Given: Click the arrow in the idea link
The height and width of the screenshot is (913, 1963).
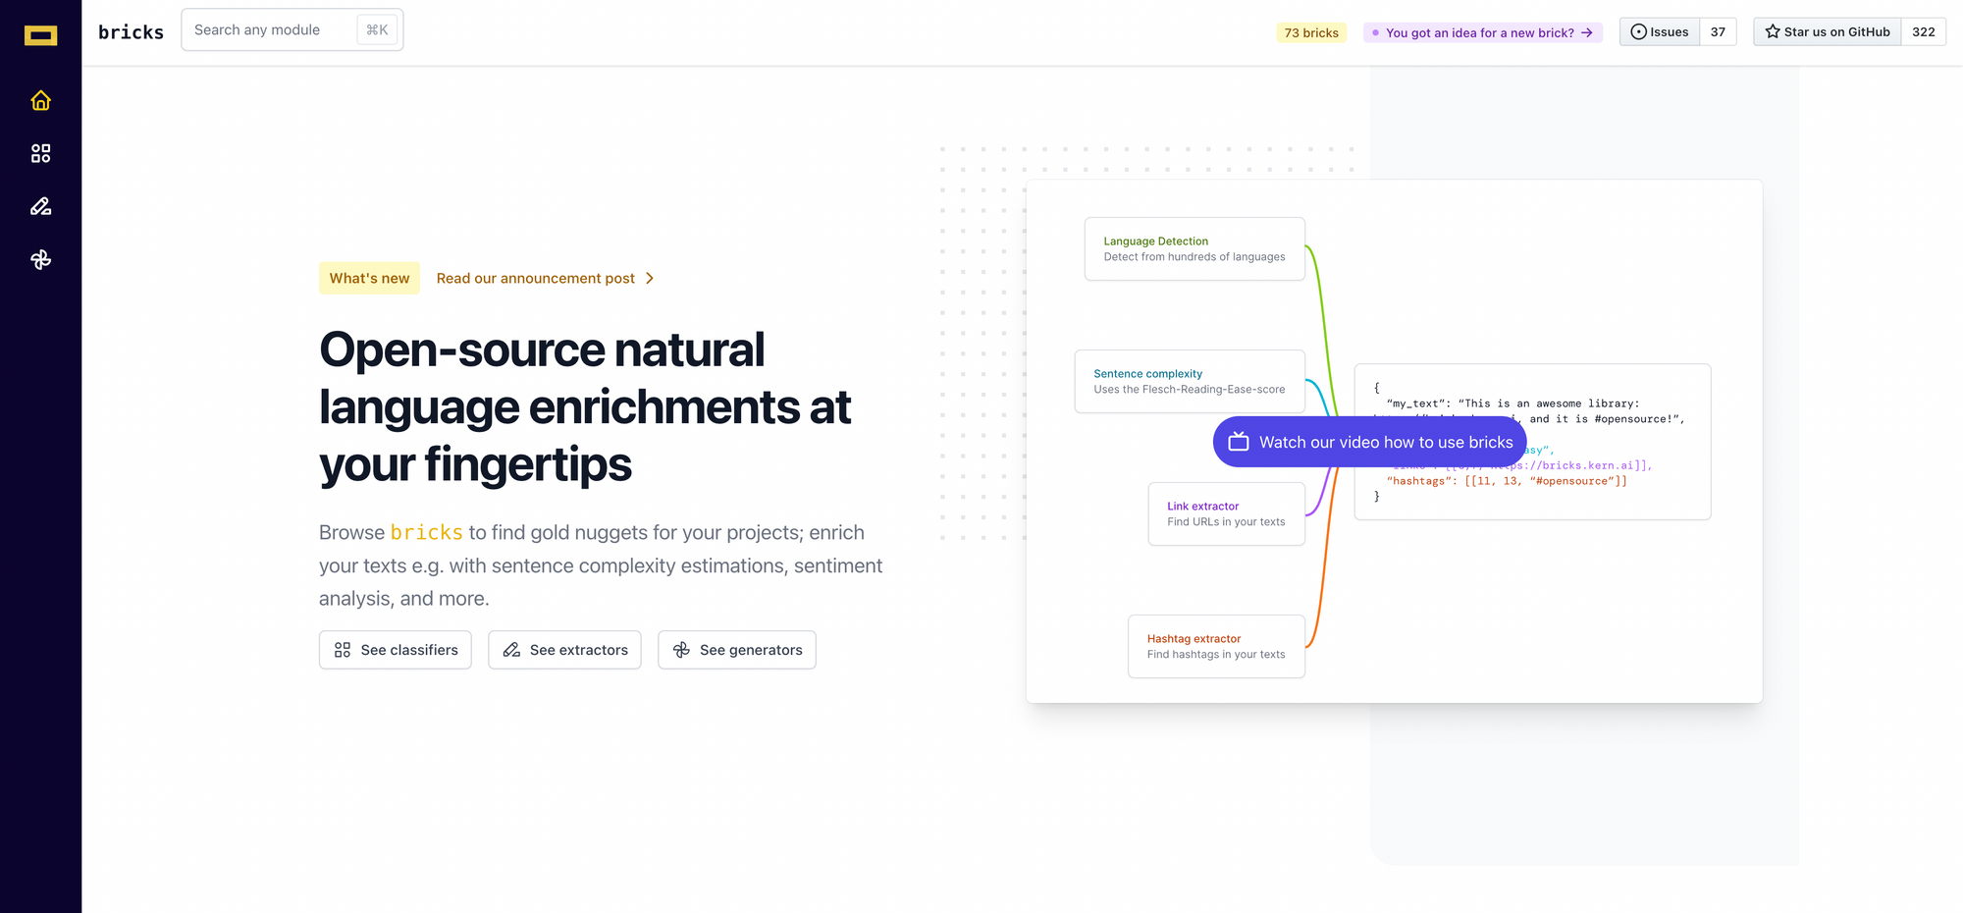Looking at the screenshot, I should pyautogui.click(x=1587, y=32).
